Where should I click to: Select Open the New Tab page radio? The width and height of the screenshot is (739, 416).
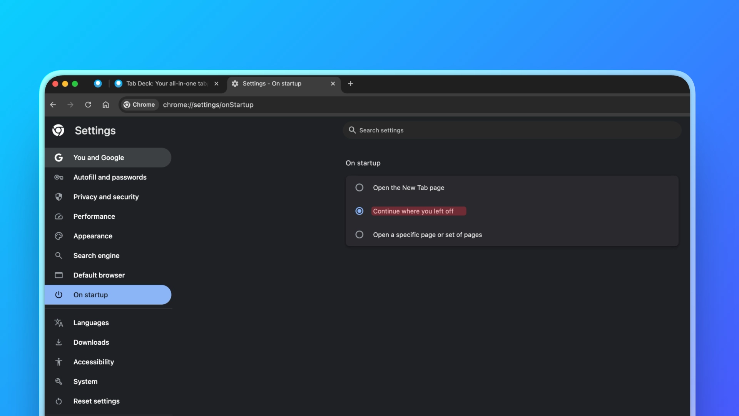359,188
